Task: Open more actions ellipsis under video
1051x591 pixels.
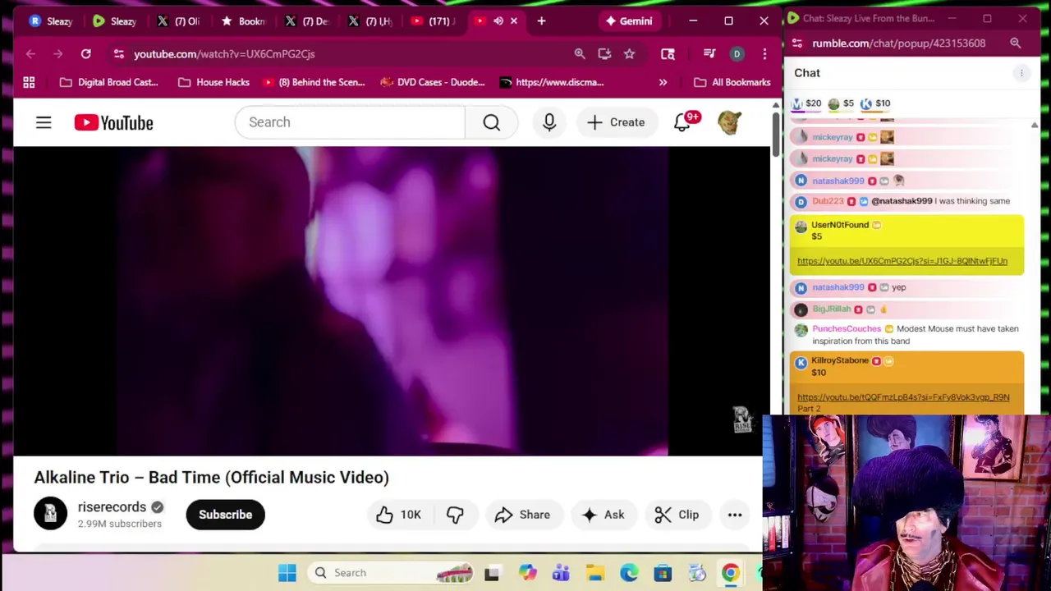Action: click(x=735, y=515)
